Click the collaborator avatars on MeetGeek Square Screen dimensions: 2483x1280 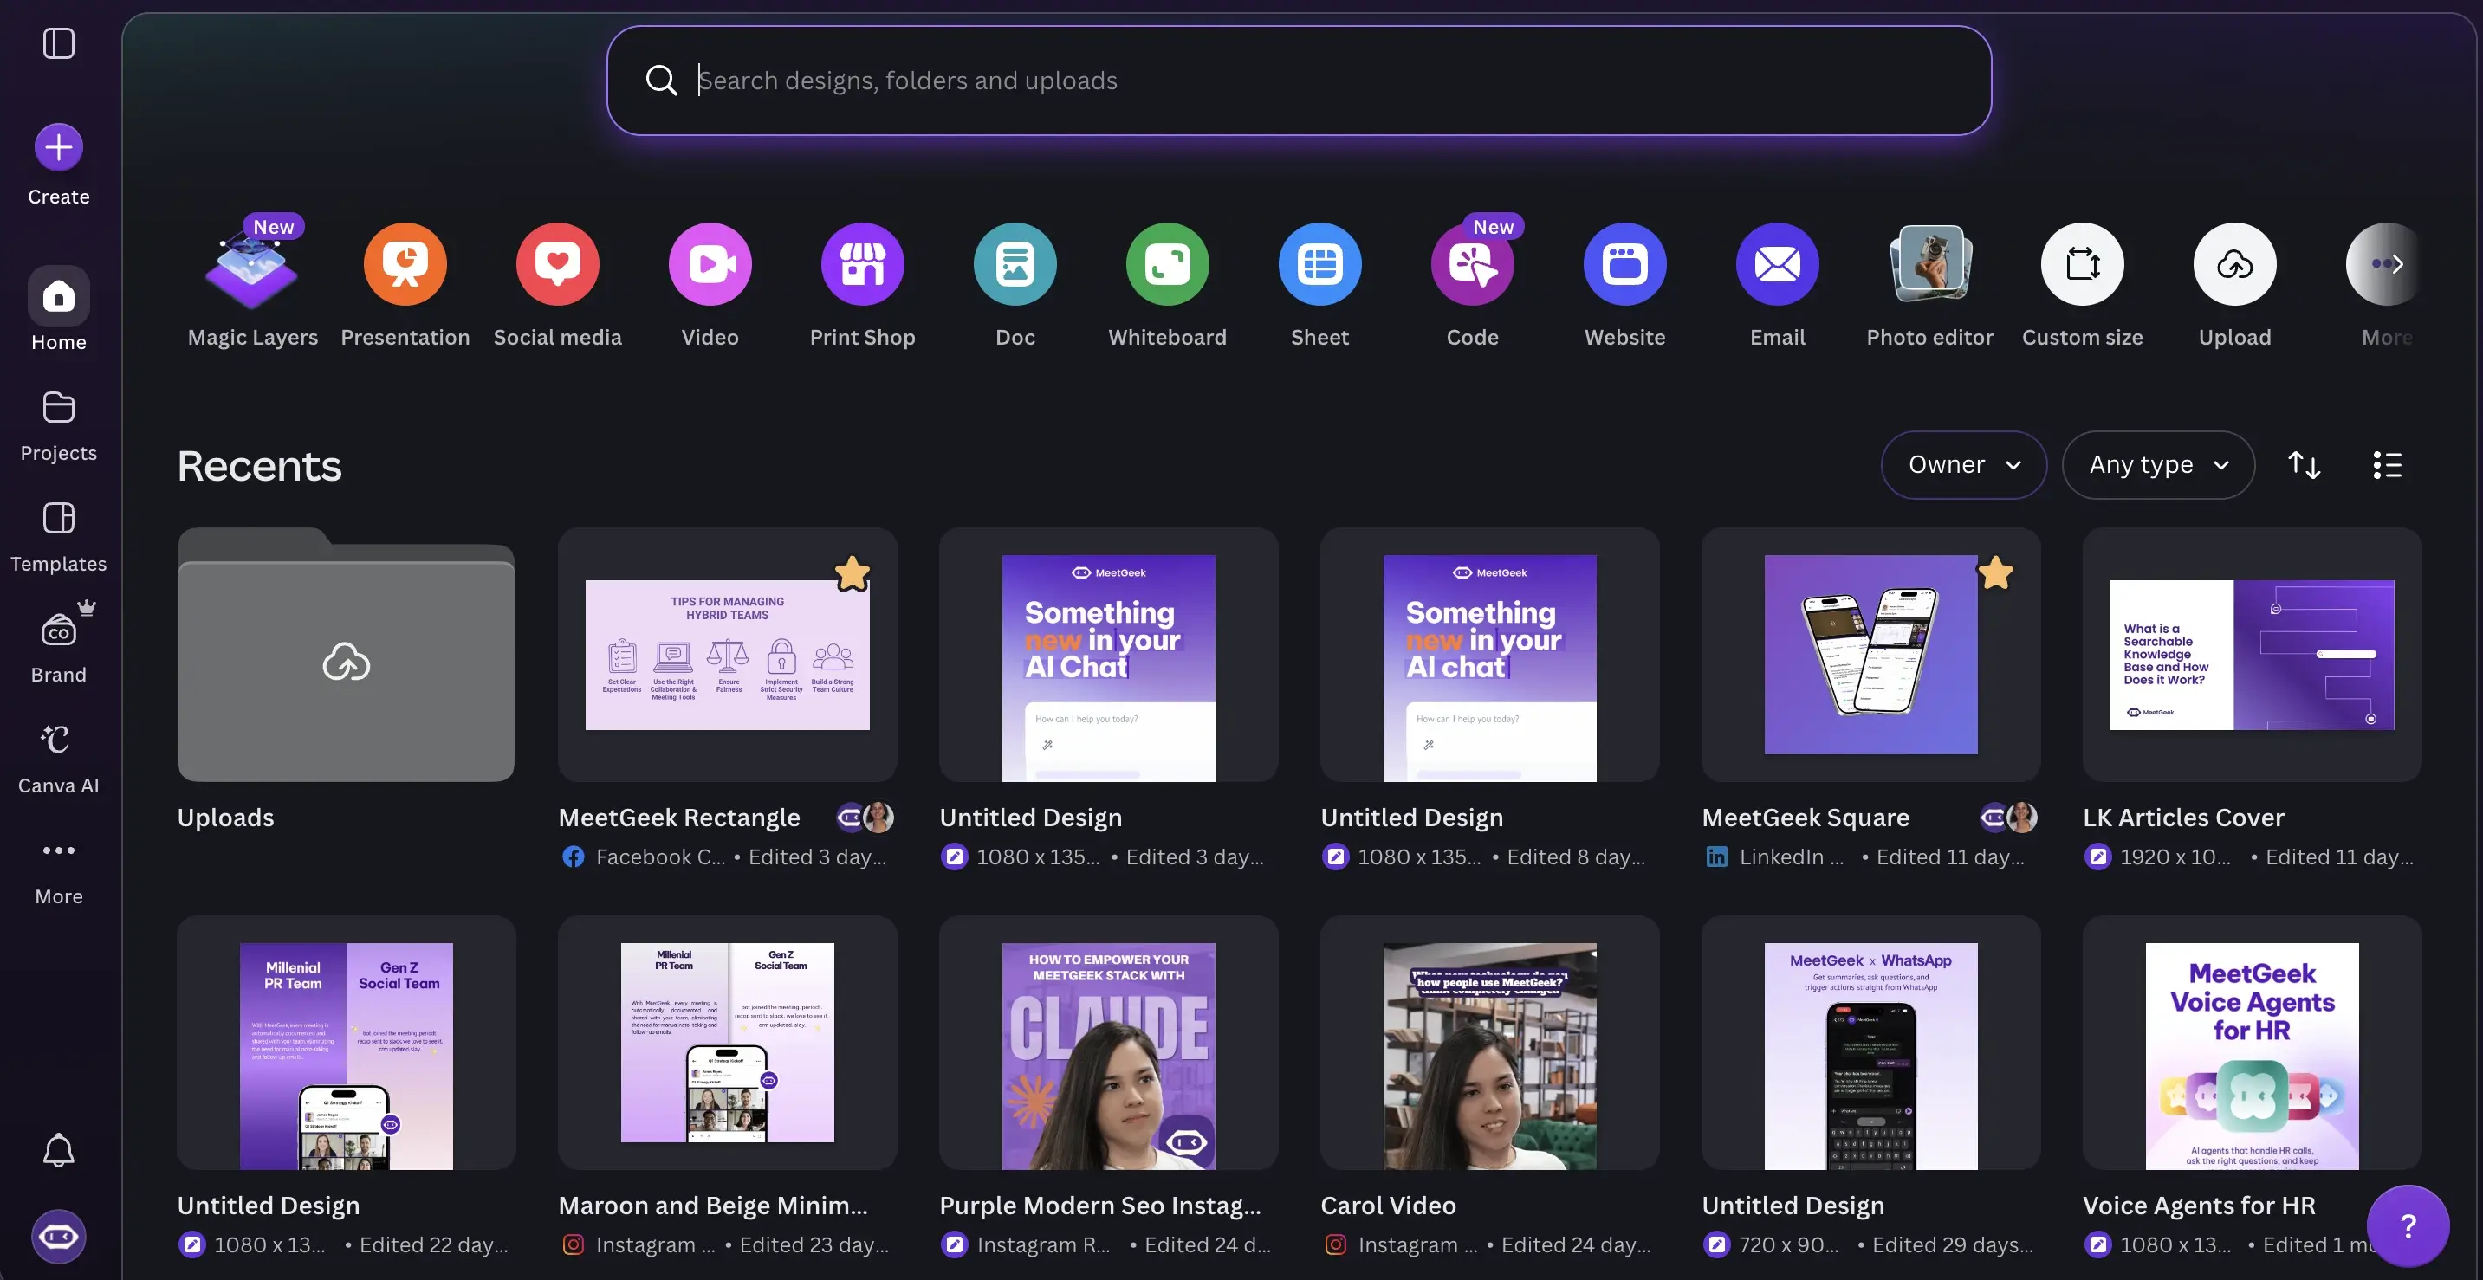pyautogui.click(x=2009, y=818)
